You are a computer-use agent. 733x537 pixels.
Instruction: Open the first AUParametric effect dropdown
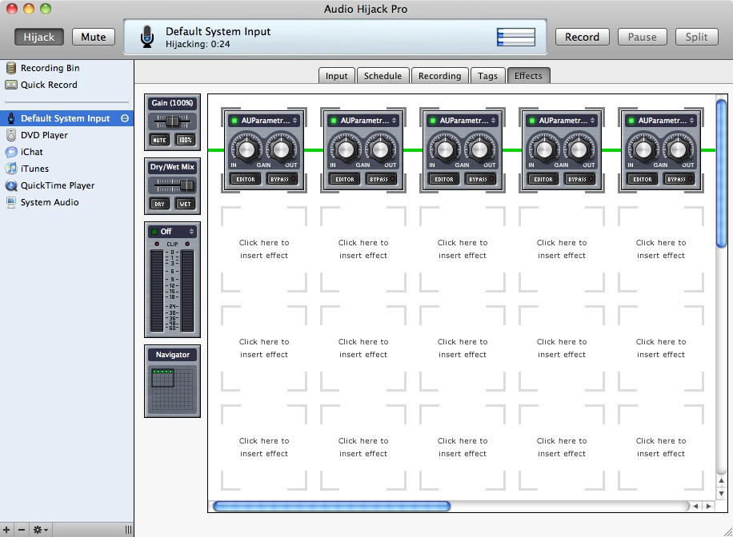coord(264,121)
